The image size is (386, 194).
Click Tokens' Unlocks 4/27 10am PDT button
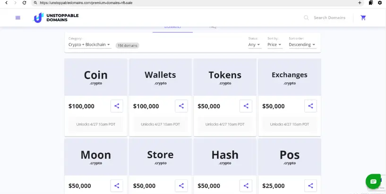[x=225, y=124]
